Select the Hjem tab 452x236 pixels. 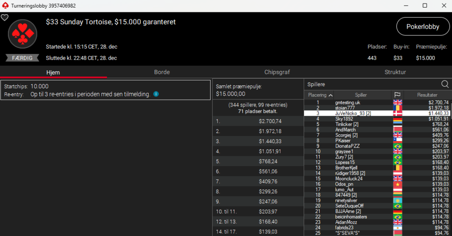[x=53, y=72]
